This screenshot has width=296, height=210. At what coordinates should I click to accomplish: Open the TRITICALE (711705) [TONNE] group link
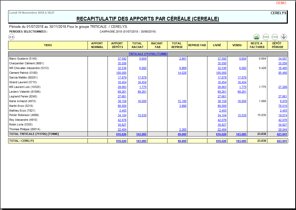148,54
